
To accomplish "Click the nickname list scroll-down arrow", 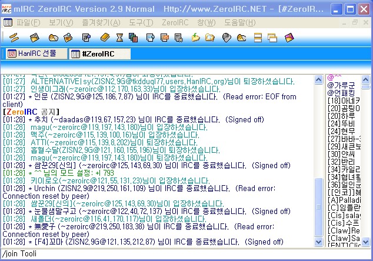I will point(365,242).
